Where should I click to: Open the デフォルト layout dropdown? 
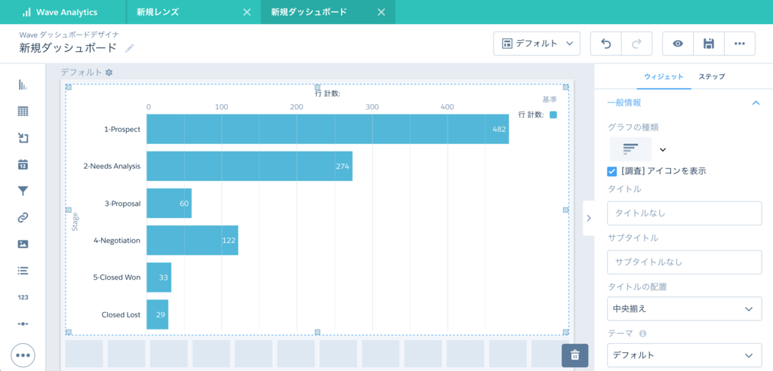537,43
